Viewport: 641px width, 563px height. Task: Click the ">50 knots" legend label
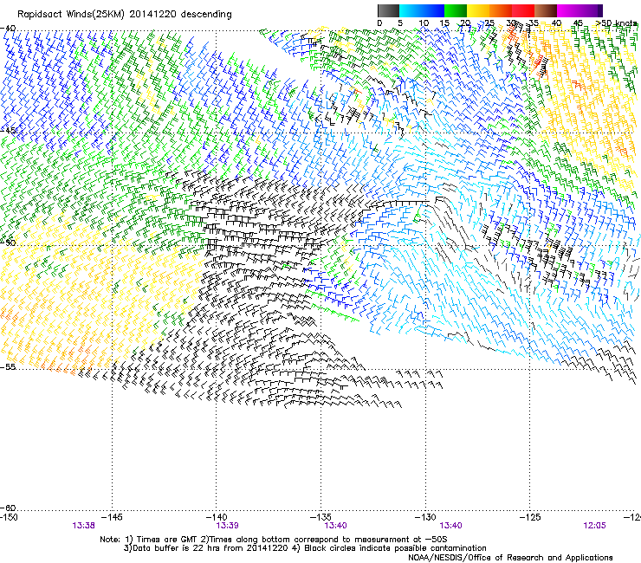(x=616, y=23)
